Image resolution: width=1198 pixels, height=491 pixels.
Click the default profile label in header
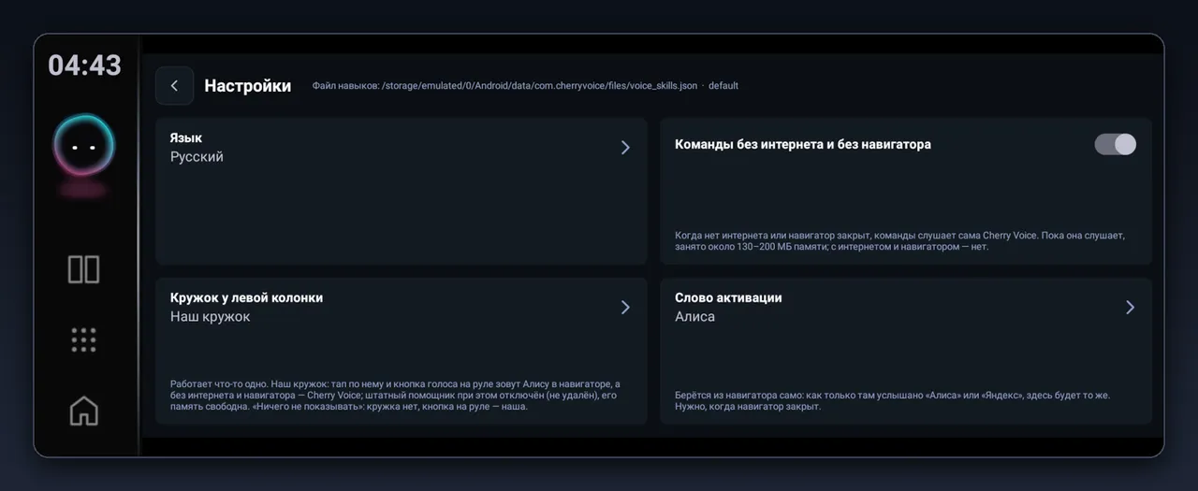click(x=723, y=86)
